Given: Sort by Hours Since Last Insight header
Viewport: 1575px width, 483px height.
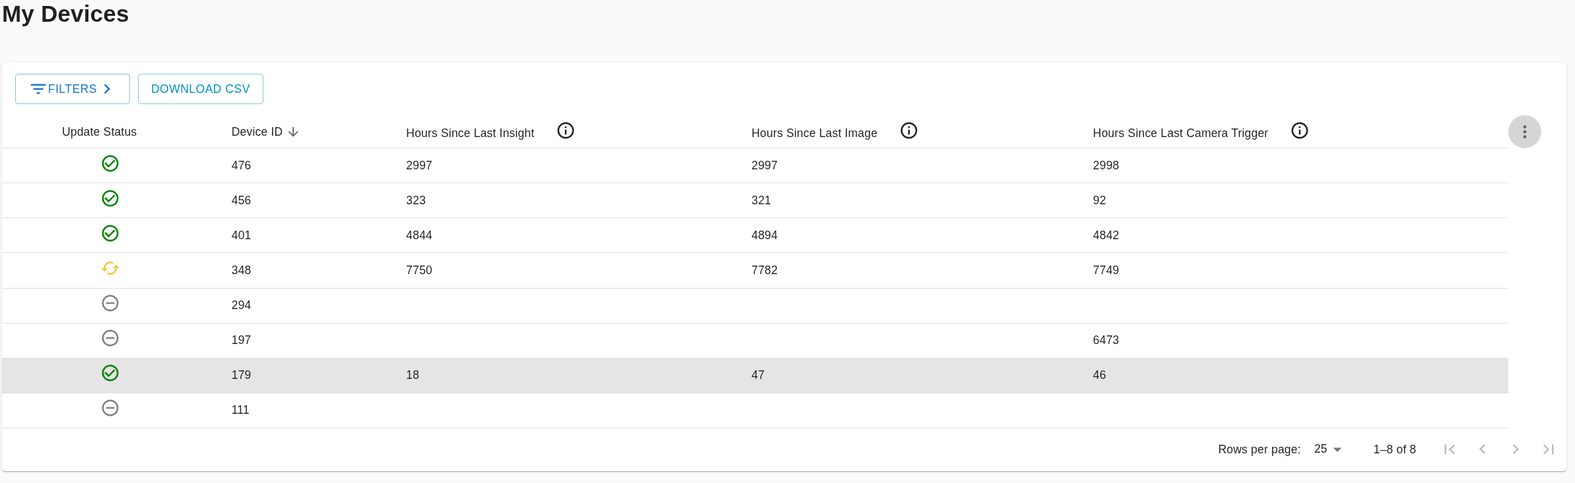Looking at the screenshot, I should [470, 133].
